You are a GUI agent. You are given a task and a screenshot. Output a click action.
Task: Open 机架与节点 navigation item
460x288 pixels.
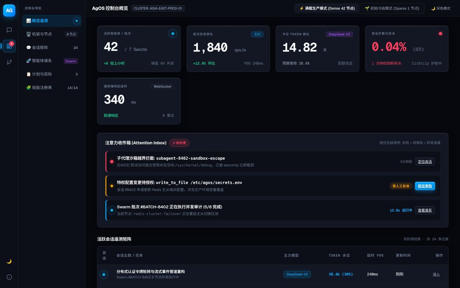click(x=52, y=34)
